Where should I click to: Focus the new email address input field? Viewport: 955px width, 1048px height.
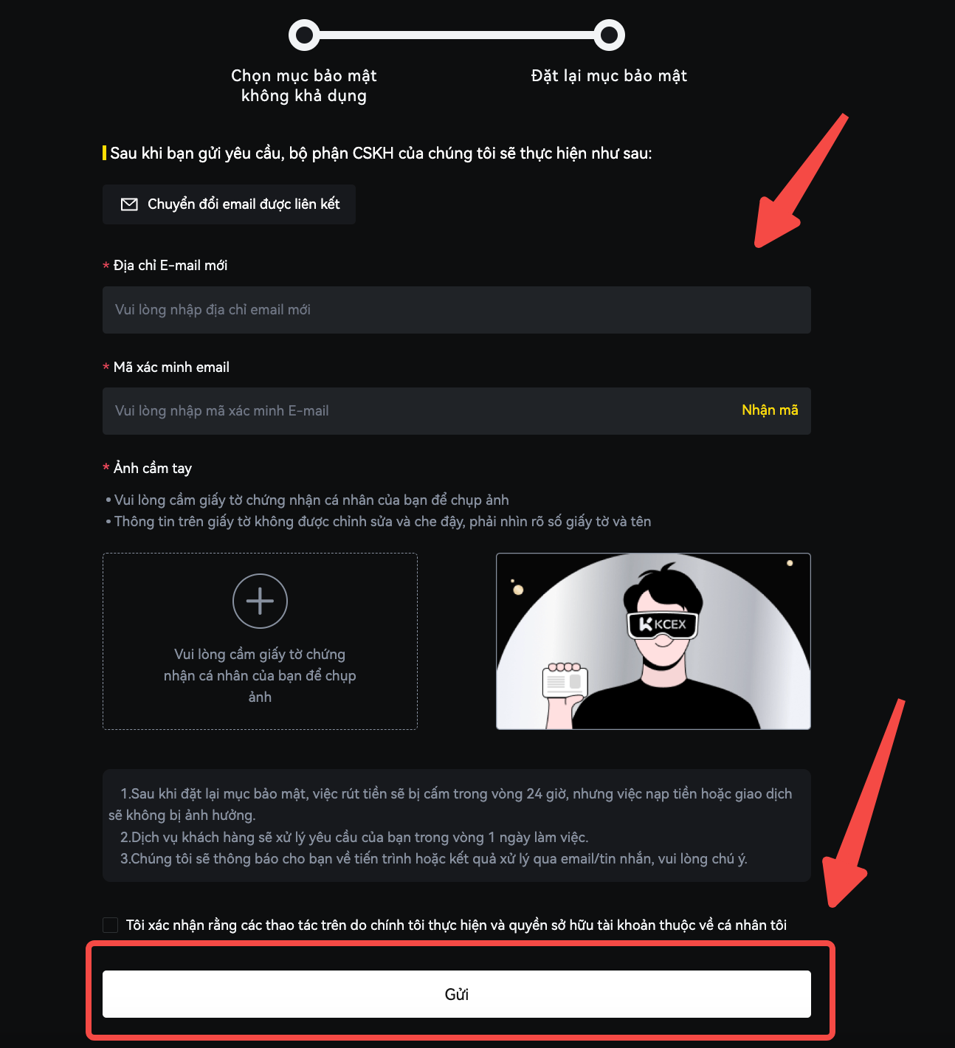pos(457,310)
